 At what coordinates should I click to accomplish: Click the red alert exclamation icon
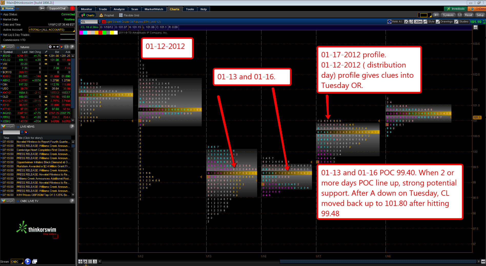[72, 8]
